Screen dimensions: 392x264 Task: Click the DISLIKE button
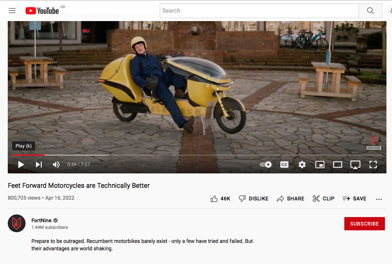(253, 199)
